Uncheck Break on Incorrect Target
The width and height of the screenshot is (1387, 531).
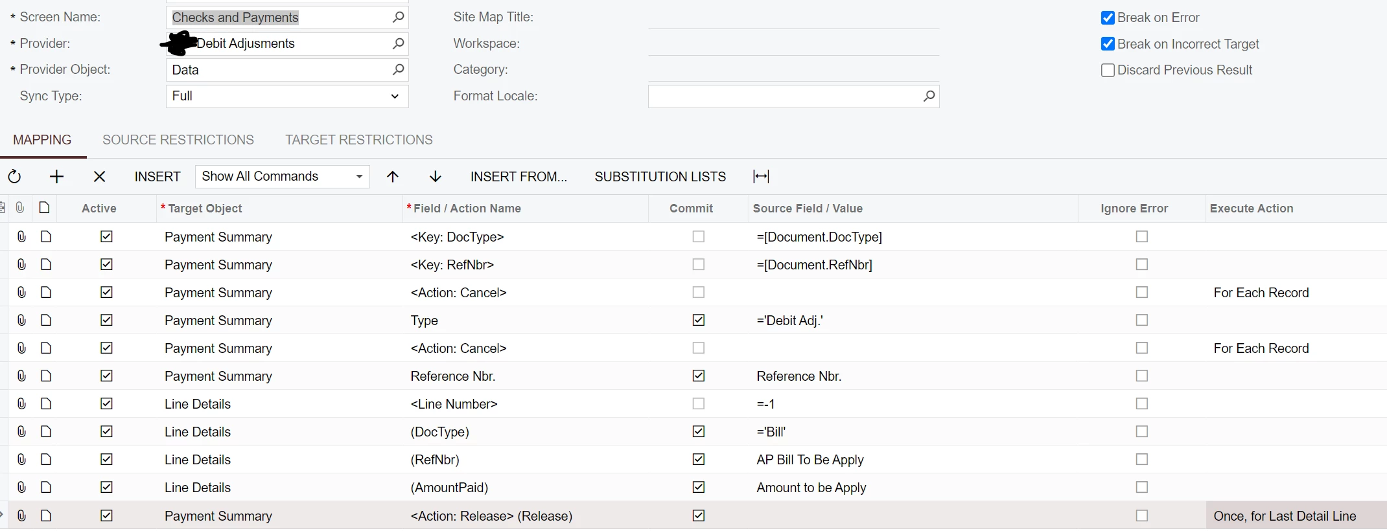click(1108, 44)
